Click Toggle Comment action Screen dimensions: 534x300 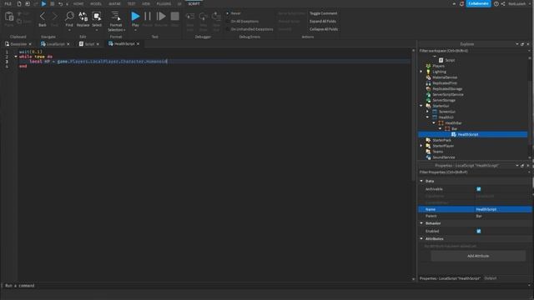(x=323, y=13)
